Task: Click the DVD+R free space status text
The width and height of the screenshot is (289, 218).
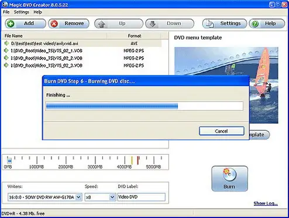Action: [x=23, y=213]
